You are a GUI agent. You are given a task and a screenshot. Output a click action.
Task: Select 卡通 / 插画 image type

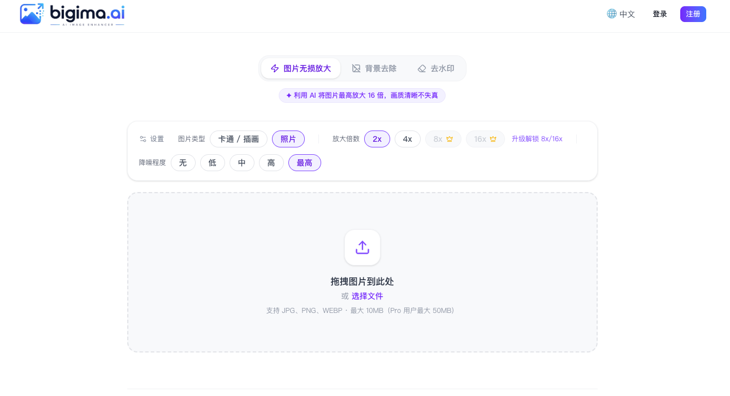[239, 139]
